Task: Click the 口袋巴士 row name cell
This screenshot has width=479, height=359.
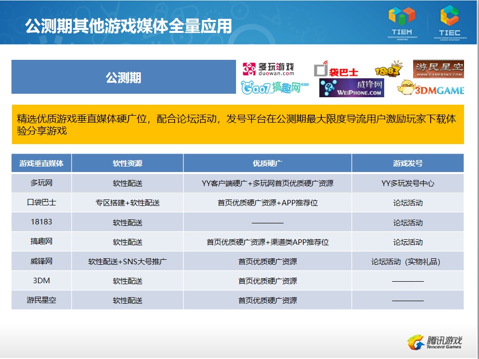Action: point(41,202)
